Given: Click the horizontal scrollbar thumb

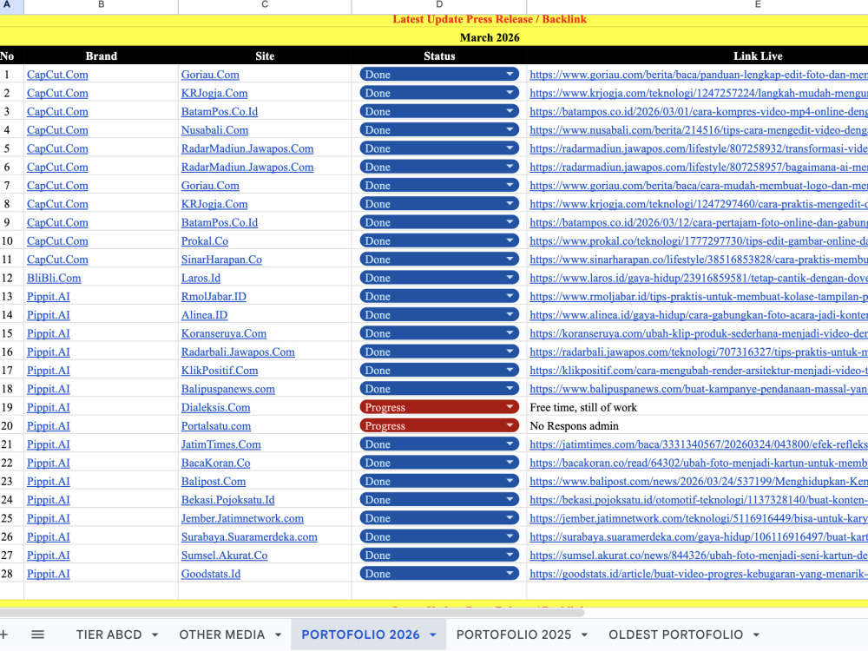Looking at the screenshot, I should point(292,612).
